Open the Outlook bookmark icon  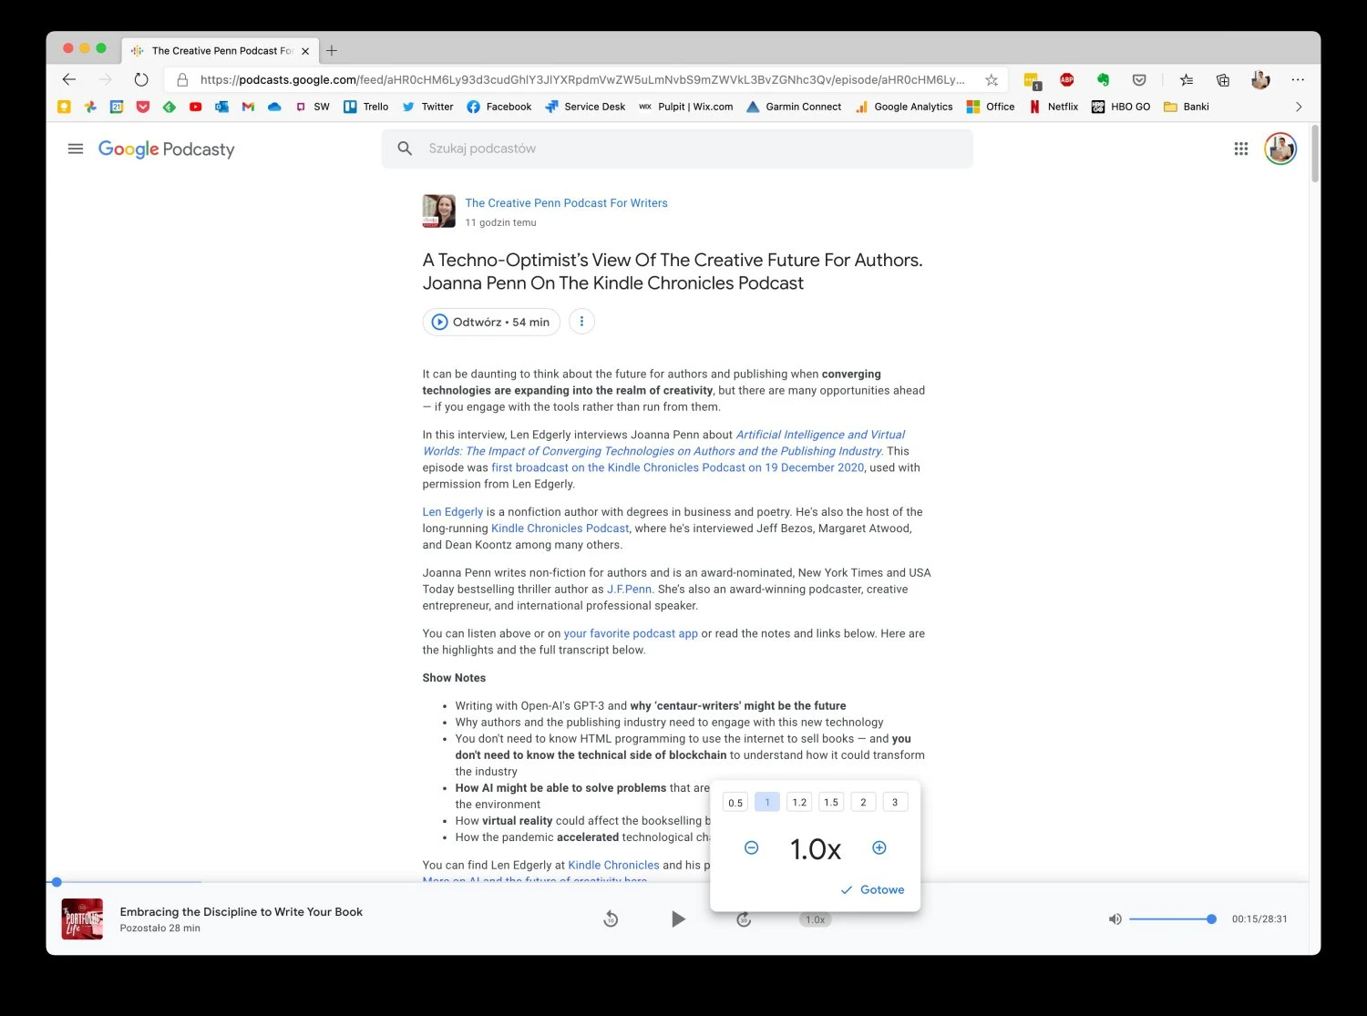pyautogui.click(x=221, y=107)
